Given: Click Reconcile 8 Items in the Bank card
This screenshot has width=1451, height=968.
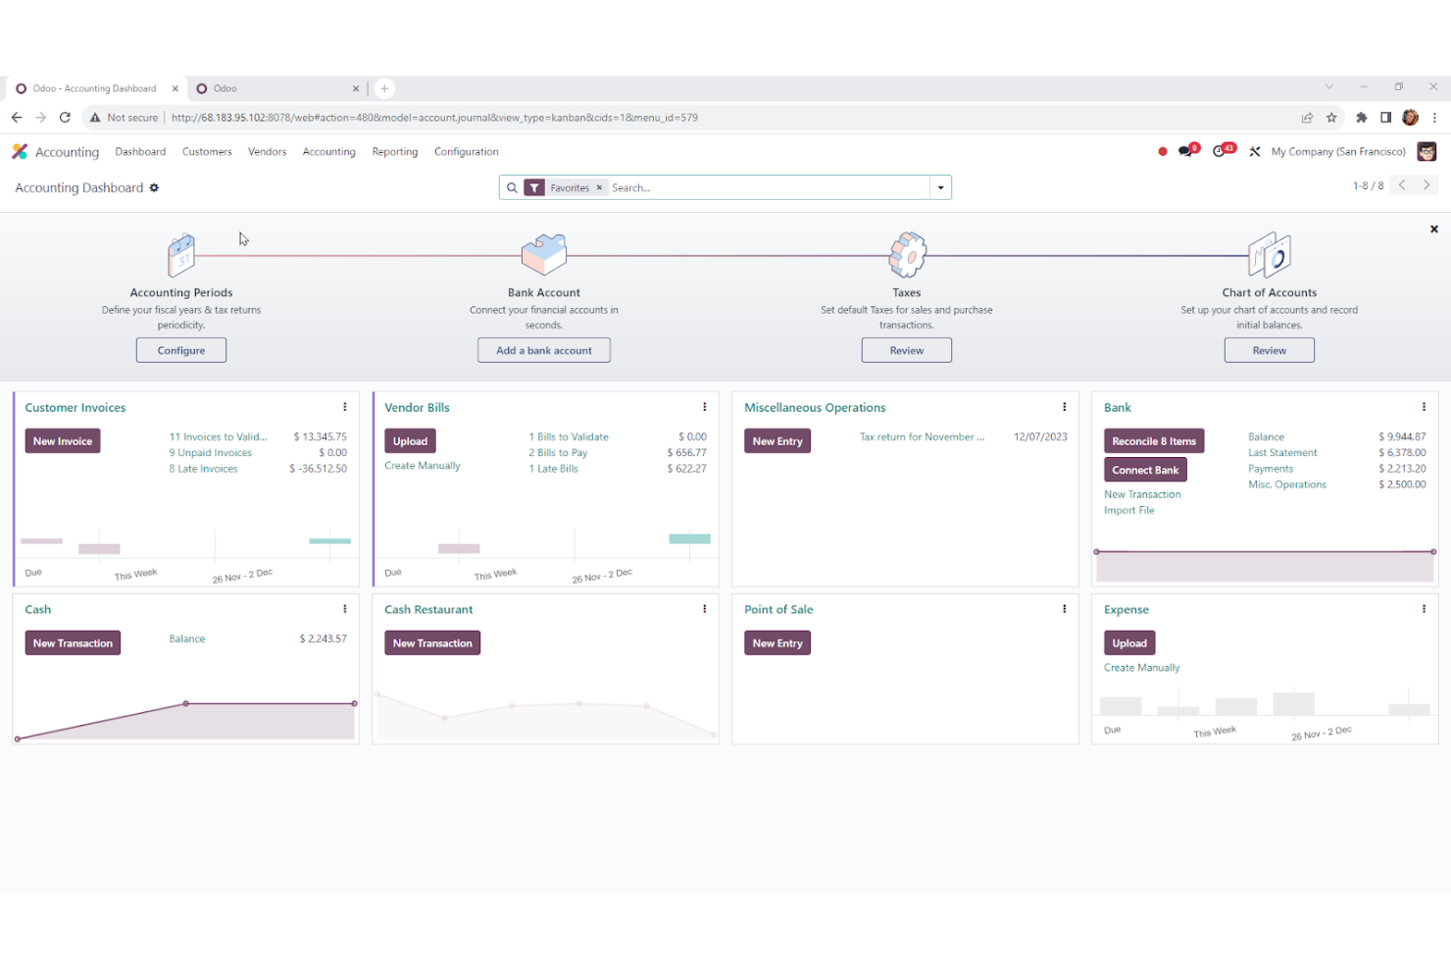Looking at the screenshot, I should (x=1153, y=440).
